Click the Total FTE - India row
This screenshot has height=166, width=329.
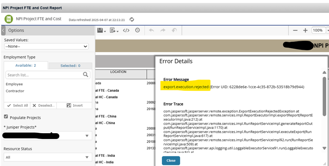105,156
